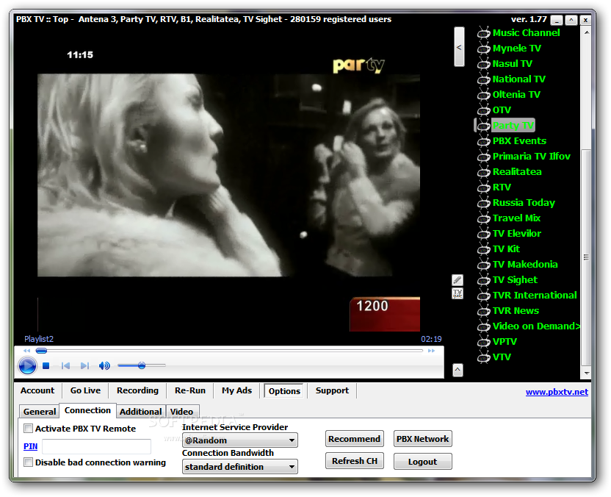Switch to the Additional sub-tab
The height and width of the screenshot is (497, 611).
click(x=141, y=412)
